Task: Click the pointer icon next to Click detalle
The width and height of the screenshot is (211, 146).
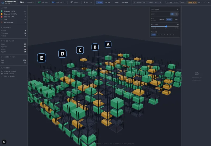Action: 2,76
